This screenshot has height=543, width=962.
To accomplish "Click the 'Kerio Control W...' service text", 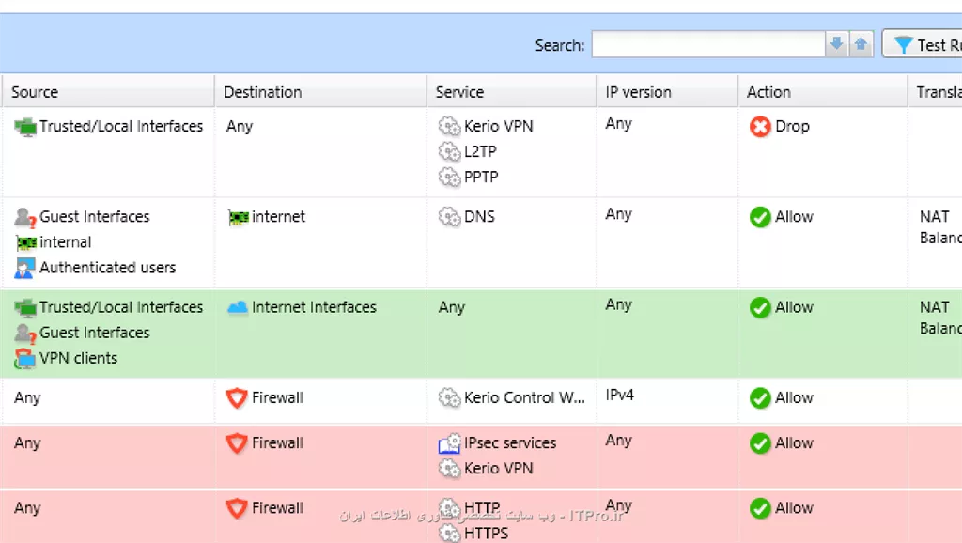I will (x=524, y=397).
